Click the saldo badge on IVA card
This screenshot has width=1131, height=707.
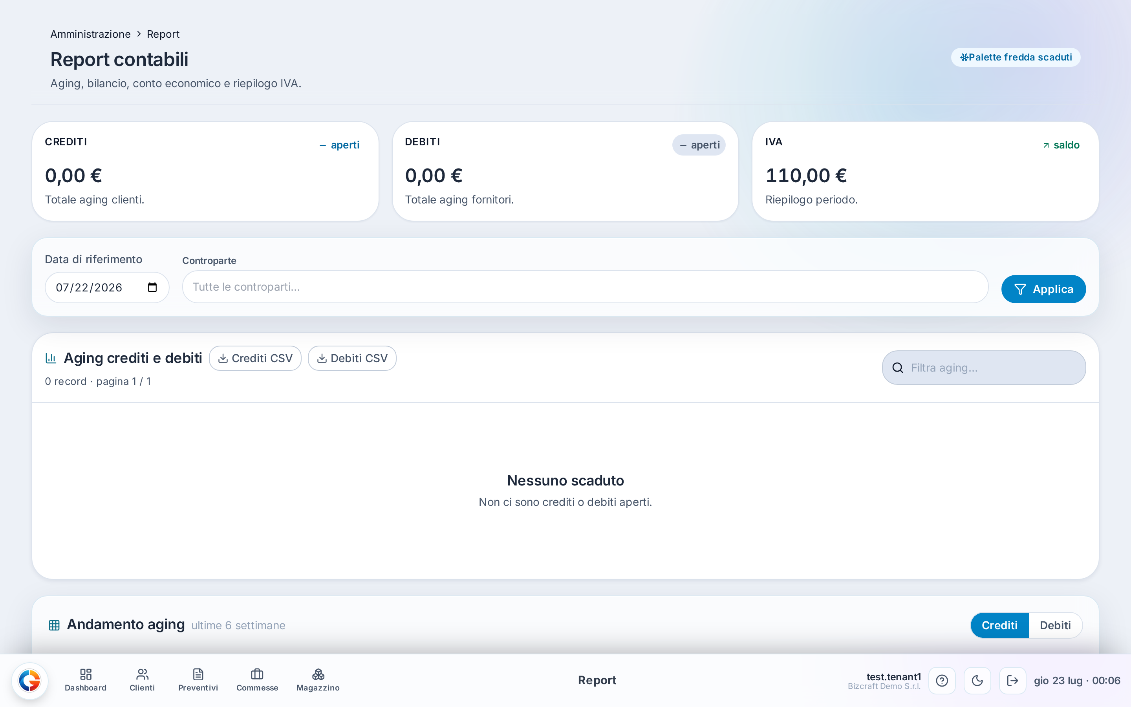point(1061,145)
